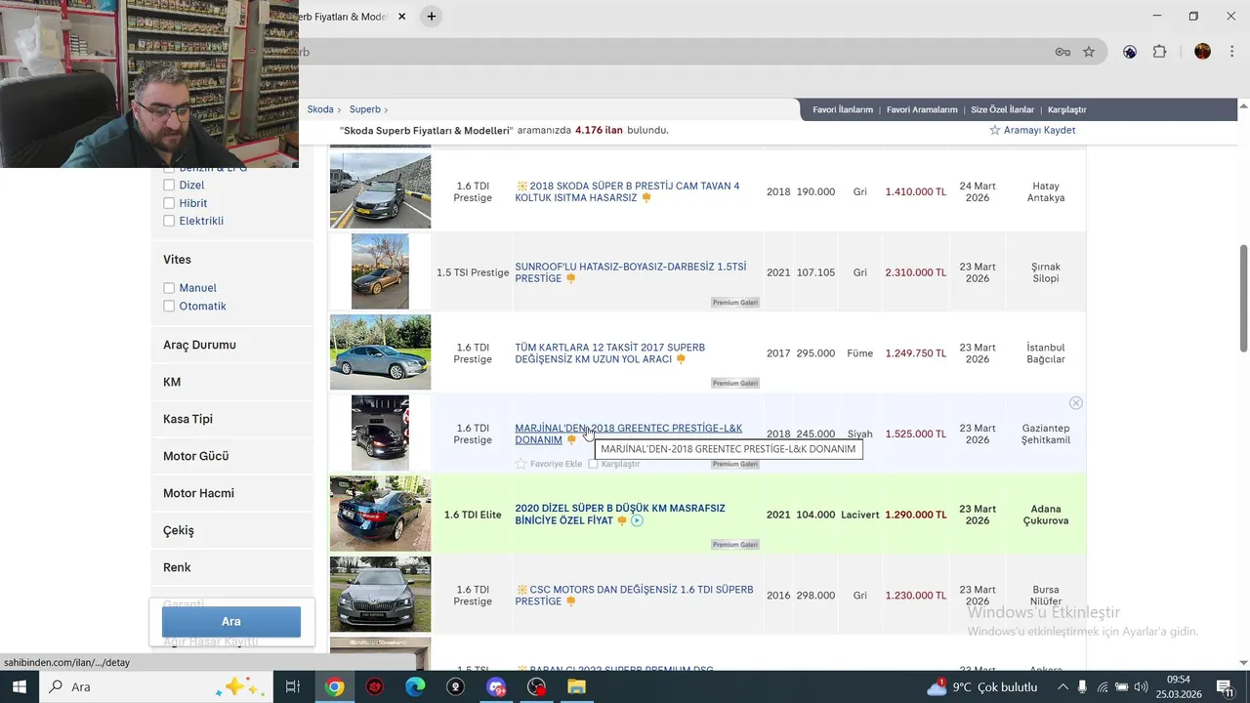Viewport: 1250px width, 703px height.
Task: Click the round extension icon beside bookmark star
Action: pos(1130,52)
